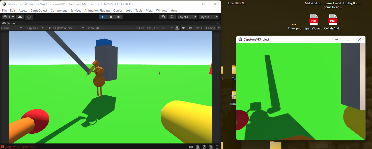Select the SparseVoxel PDF desktop file
The height and width of the screenshot is (149, 372).
coord(313,22)
